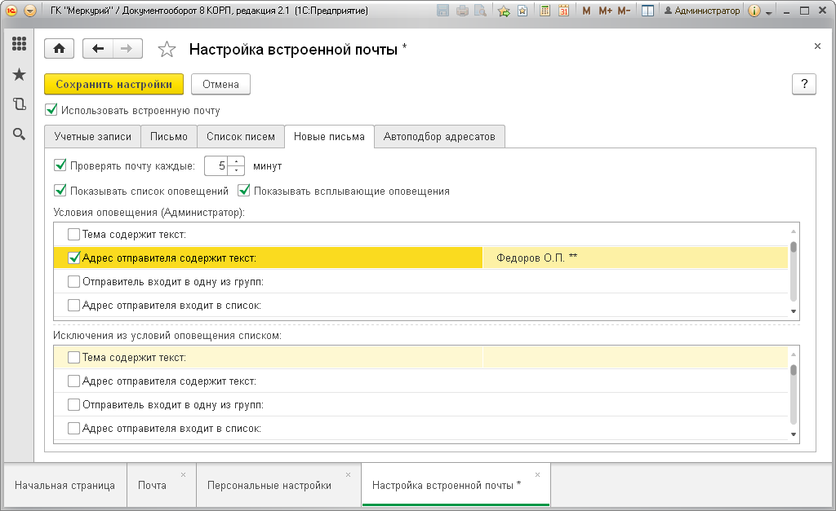Click conditions list scroll up arrow
Viewport: 836px width, 511px height.
794,231
